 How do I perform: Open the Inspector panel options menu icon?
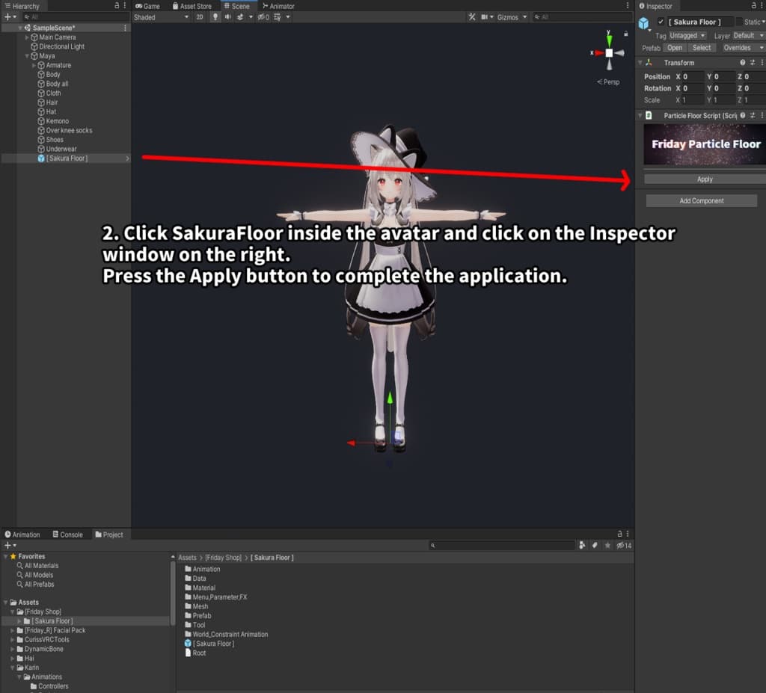pyautogui.click(x=762, y=6)
